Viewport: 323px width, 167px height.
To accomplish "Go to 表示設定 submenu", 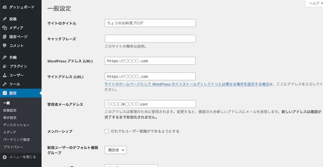I will coord(10,118).
